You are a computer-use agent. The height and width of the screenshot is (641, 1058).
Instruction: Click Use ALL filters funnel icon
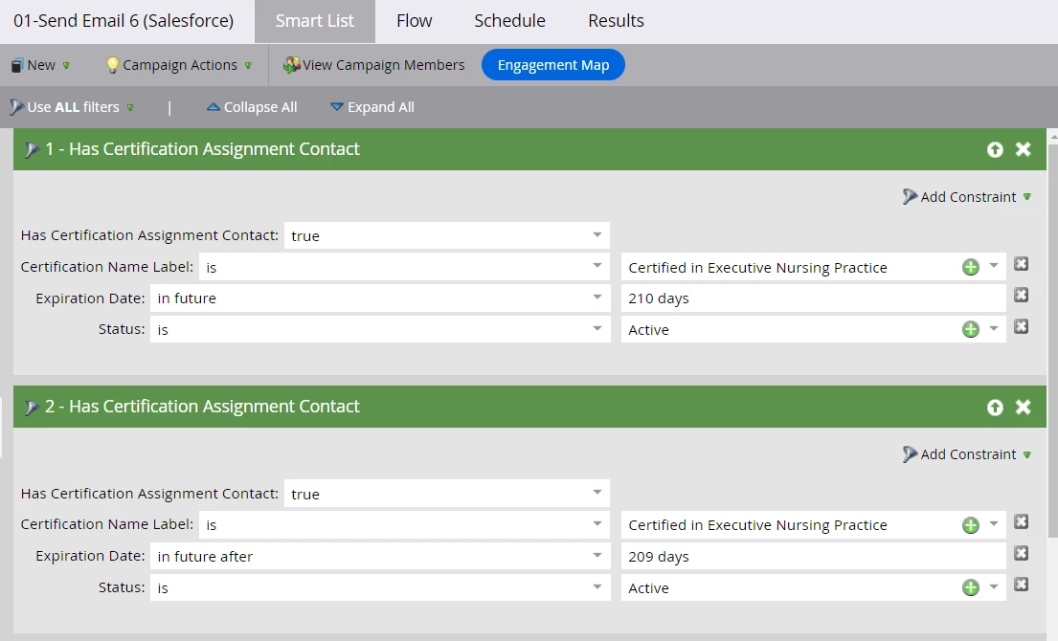pos(17,106)
